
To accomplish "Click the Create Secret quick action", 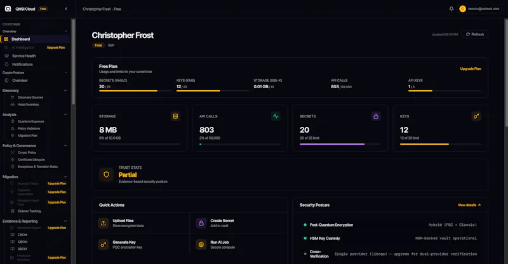I will (x=239, y=223).
